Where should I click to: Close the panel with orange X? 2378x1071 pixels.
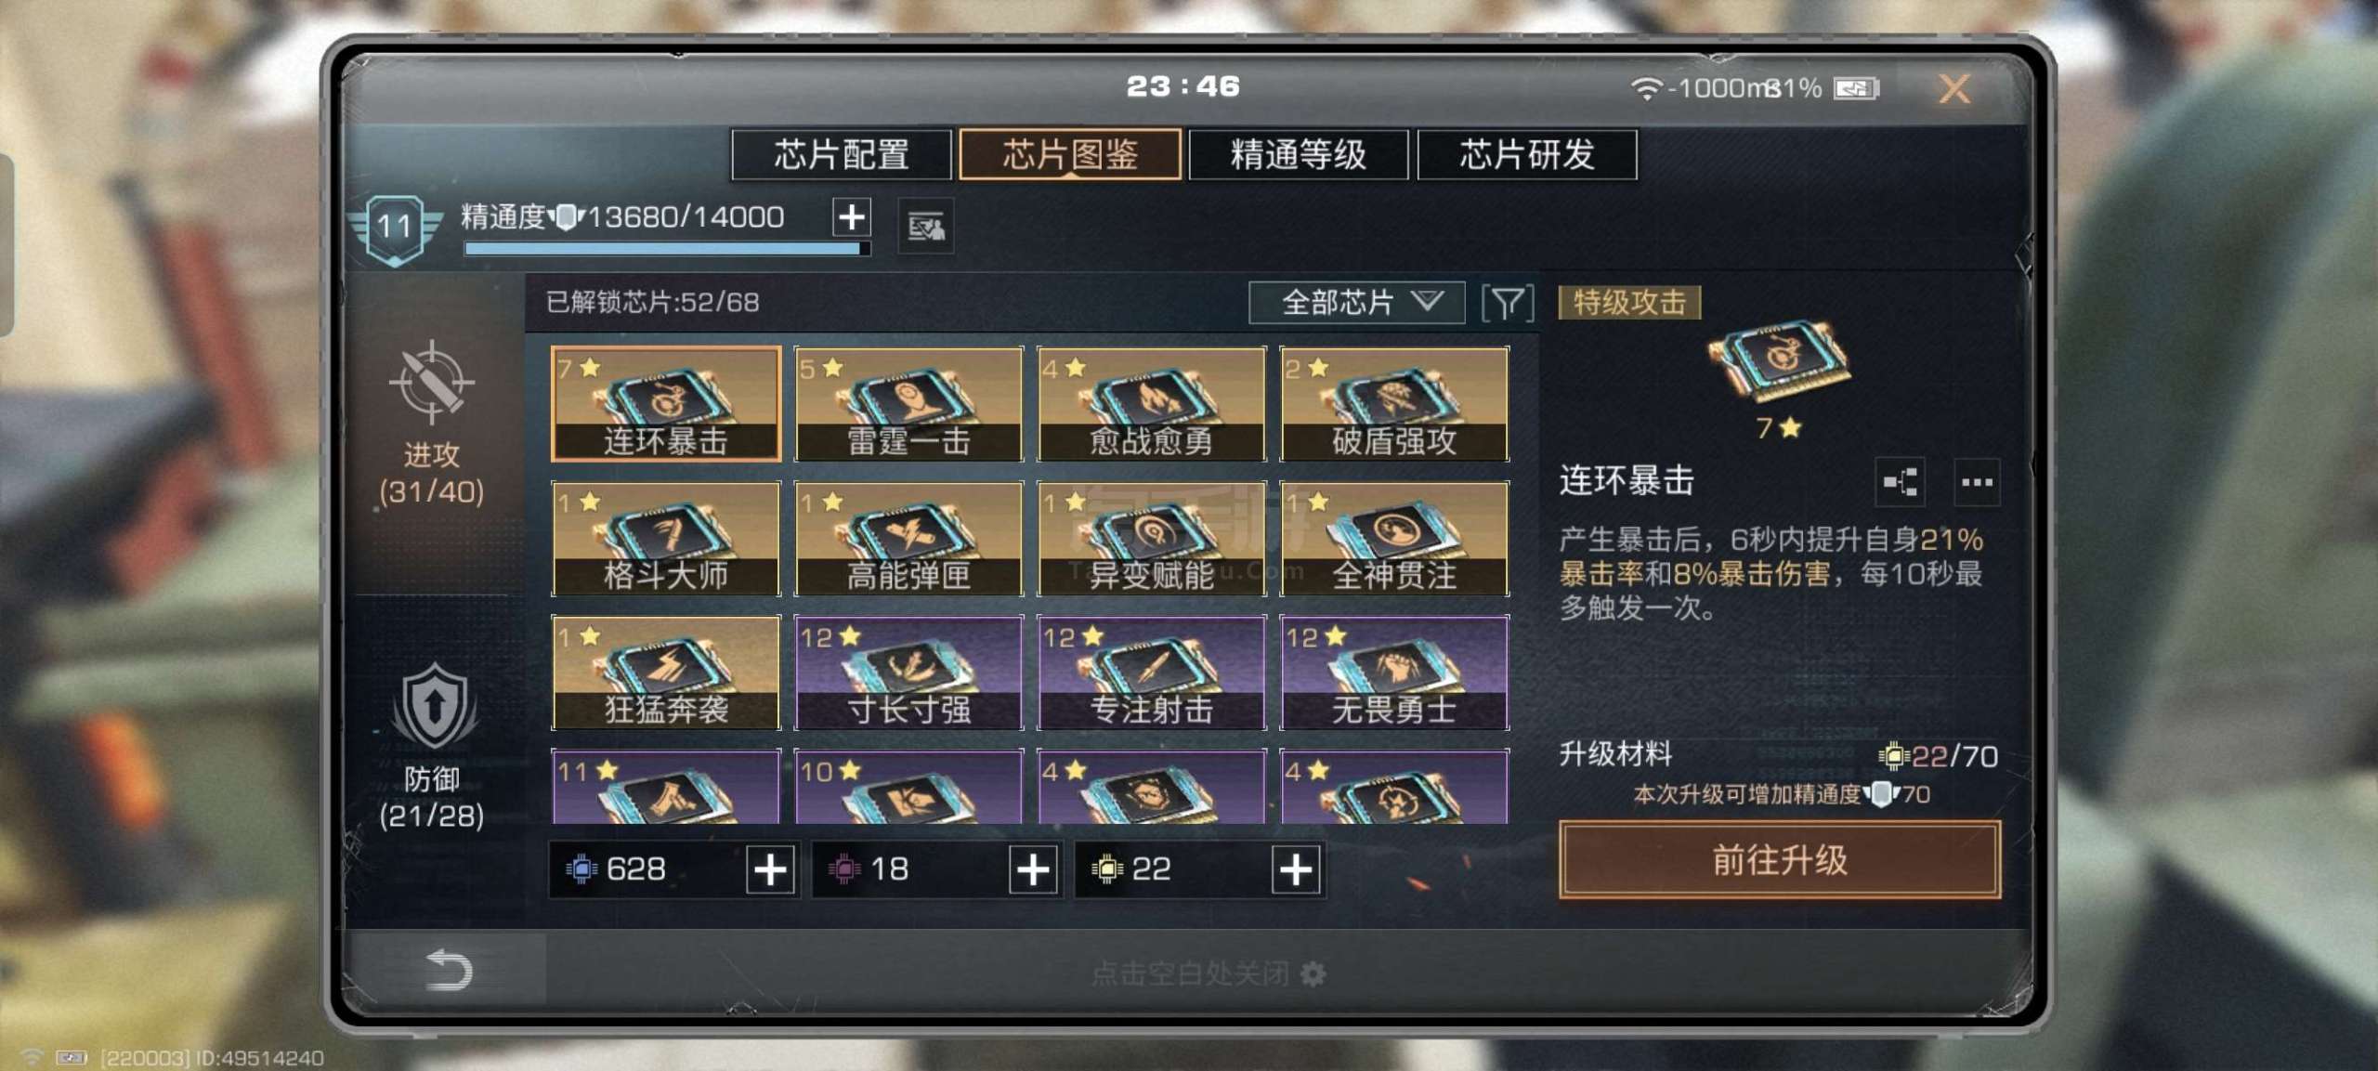pos(1954,89)
